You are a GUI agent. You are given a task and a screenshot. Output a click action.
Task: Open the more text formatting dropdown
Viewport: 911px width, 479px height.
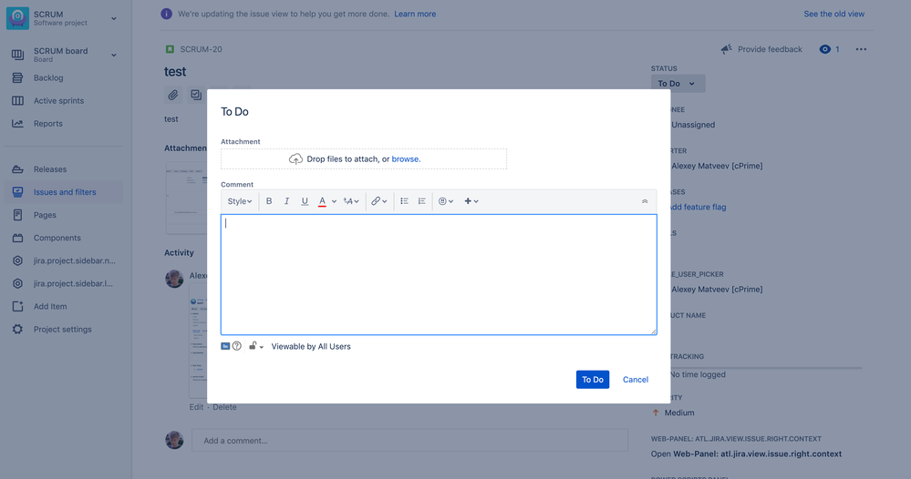point(351,201)
